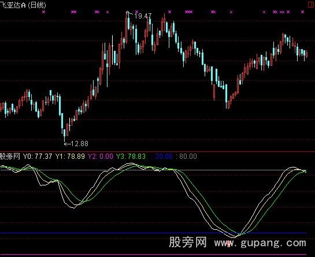The height and width of the screenshot is (257, 315).
Task: Click the Y1: 78.89 indicator value
Action: pyautogui.click(x=70, y=156)
